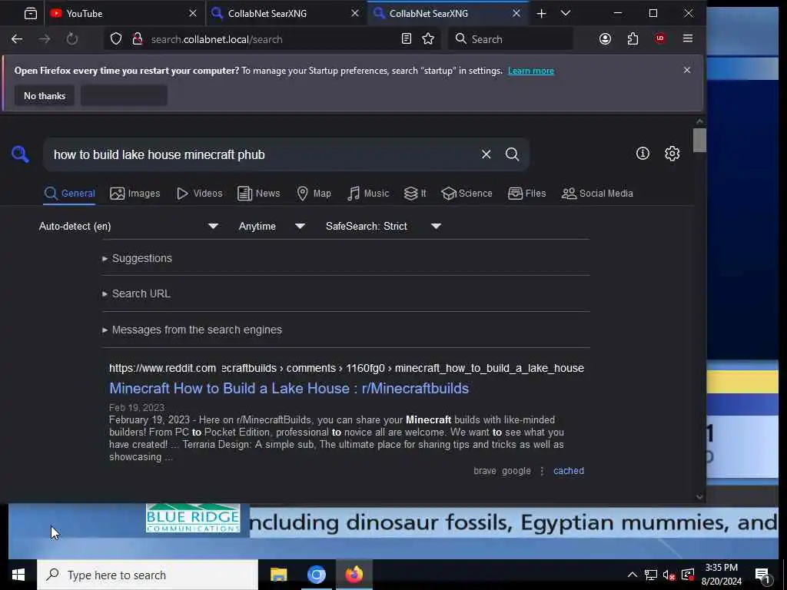Click the search query input field
This screenshot has height=590, width=787.
pos(264,154)
